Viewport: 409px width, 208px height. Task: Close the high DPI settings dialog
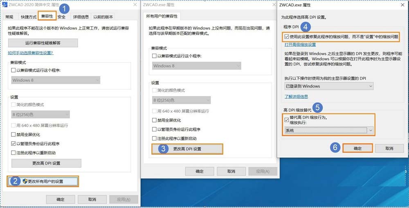(x=403, y=5)
